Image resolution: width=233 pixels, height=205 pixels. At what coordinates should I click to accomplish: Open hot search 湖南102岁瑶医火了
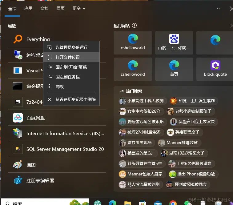pyautogui.click(x=184, y=153)
